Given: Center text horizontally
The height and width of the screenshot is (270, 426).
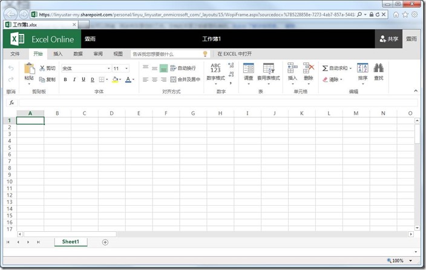Looking at the screenshot, I should [x=154, y=79].
